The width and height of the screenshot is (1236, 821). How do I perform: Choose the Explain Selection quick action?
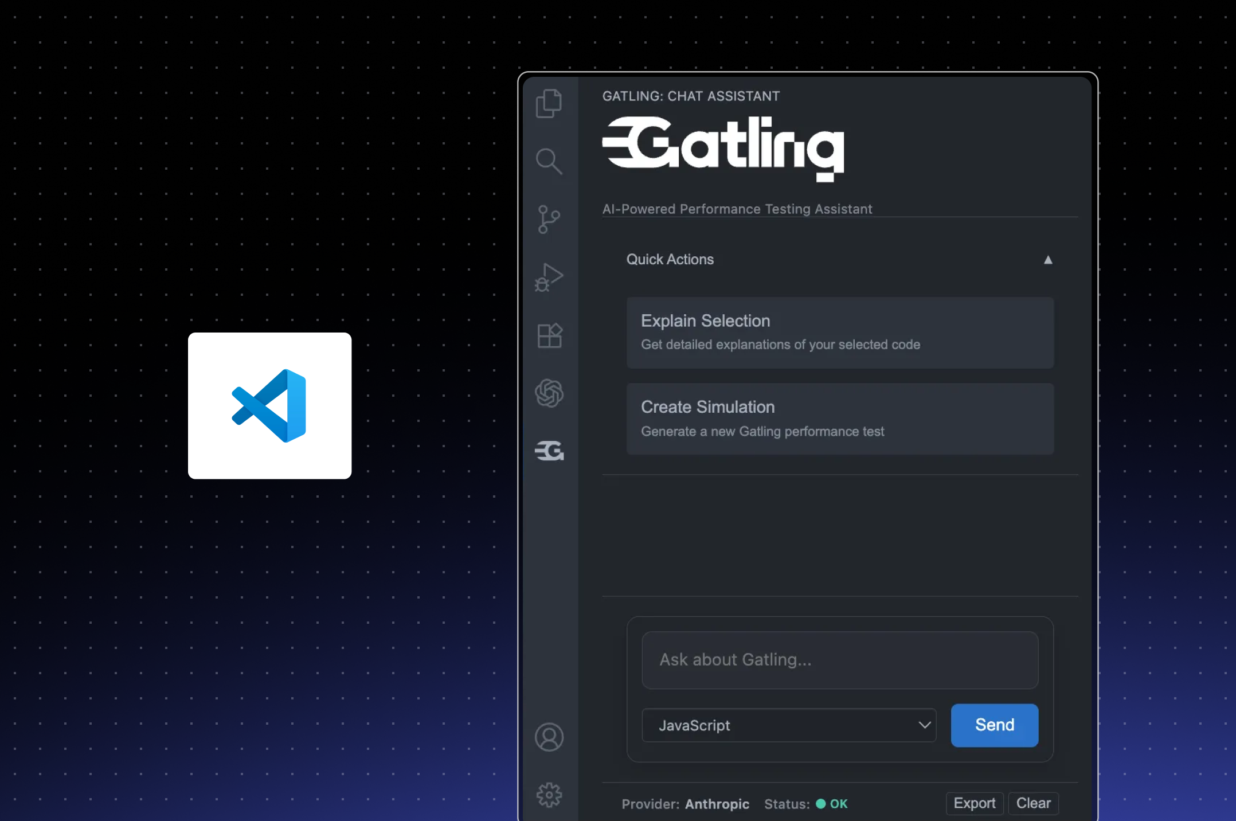tap(840, 333)
